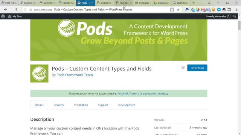
Task: Open the Yandex home button
Action: click(x=16, y=9)
